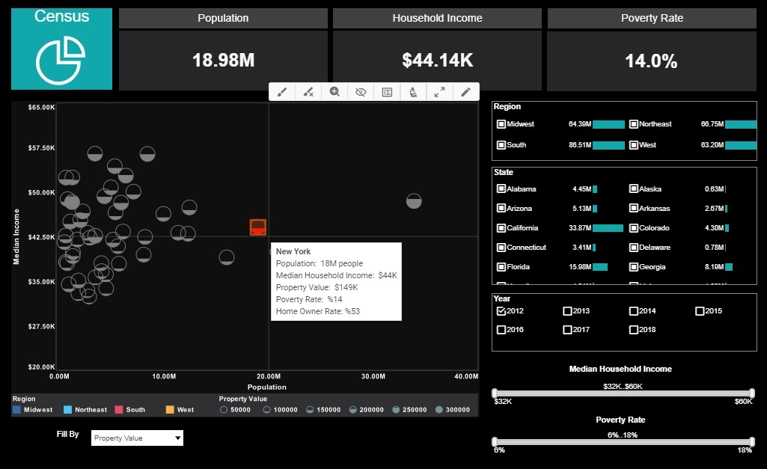Click the Clear Brush icon

(308, 92)
